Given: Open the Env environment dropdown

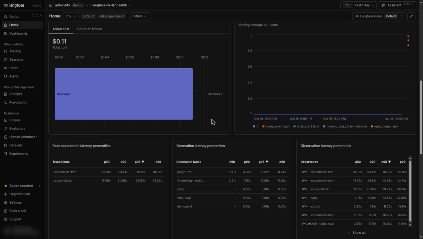Looking at the screenshot, I should (x=71, y=16).
